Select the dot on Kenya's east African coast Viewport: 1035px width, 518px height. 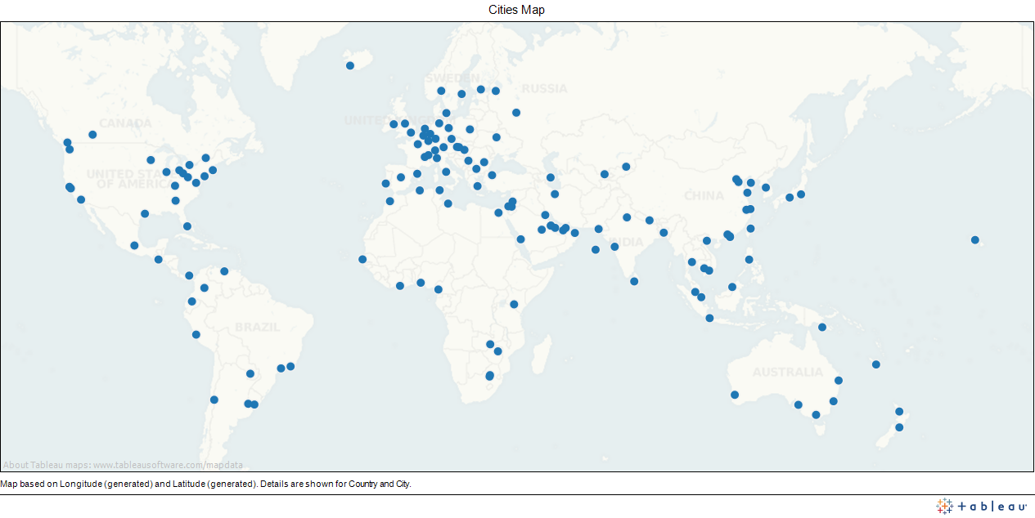514,304
